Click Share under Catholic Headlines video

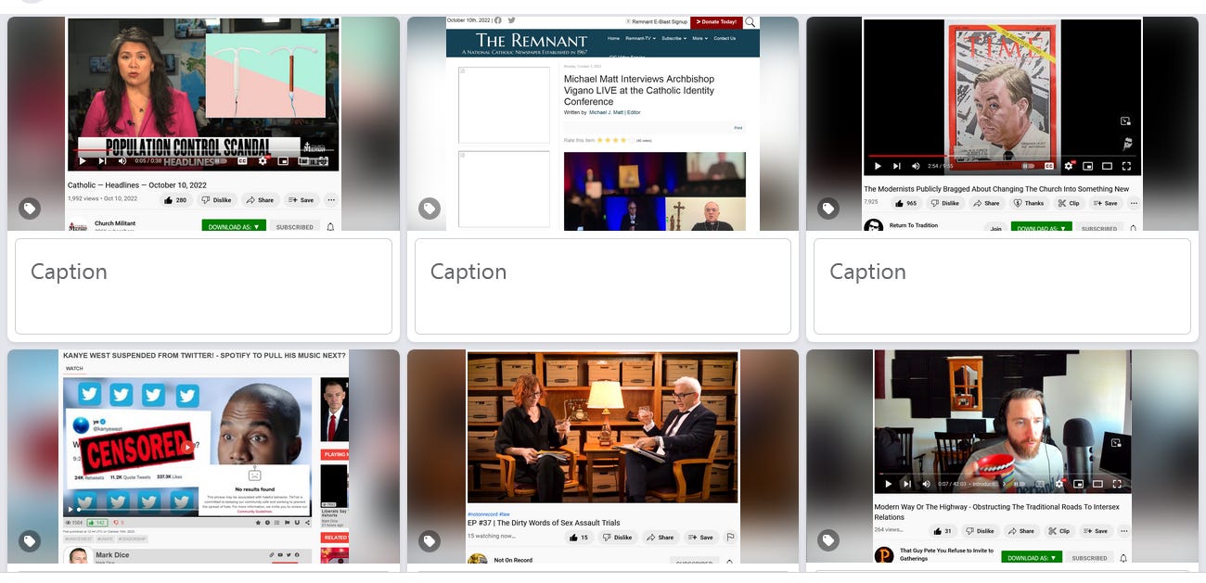click(x=260, y=200)
